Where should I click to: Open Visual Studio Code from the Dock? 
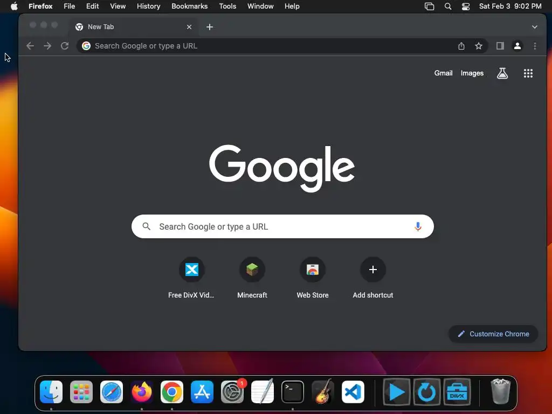tap(353, 392)
